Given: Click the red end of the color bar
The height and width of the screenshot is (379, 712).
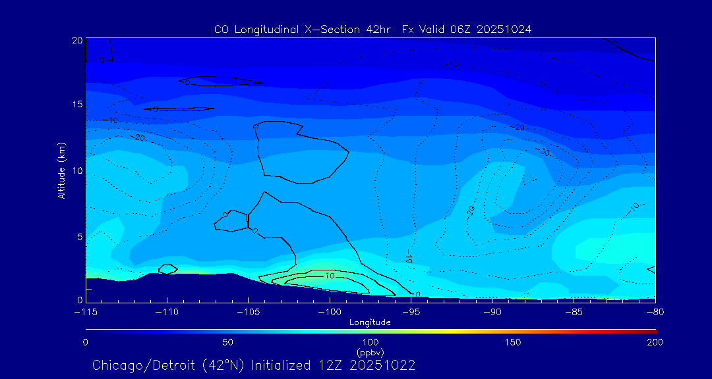Looking at the screenshot, I should (x=651, y=330).
